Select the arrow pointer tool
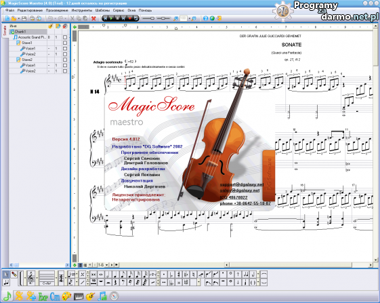 click(x=6, y=275)
